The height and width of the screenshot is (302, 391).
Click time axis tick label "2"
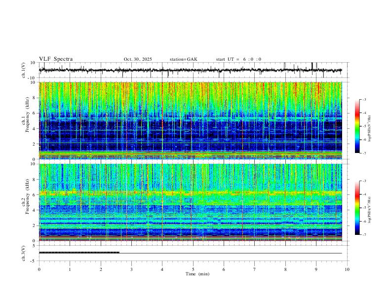click(101, 269)
